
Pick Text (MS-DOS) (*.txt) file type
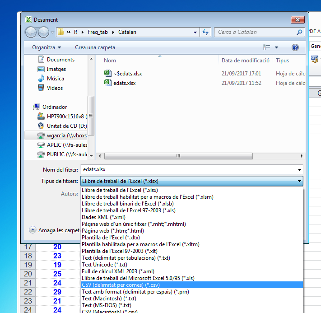[x=192, y=305]
